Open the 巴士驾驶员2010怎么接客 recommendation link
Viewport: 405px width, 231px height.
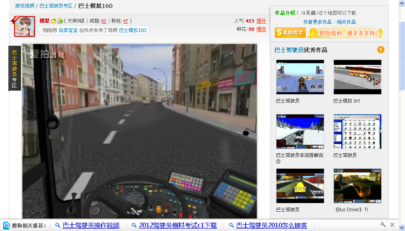(x=271, y=225)
